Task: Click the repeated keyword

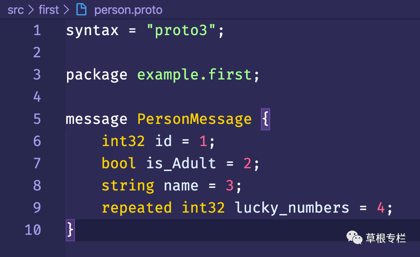Action: tap(136, 208)
